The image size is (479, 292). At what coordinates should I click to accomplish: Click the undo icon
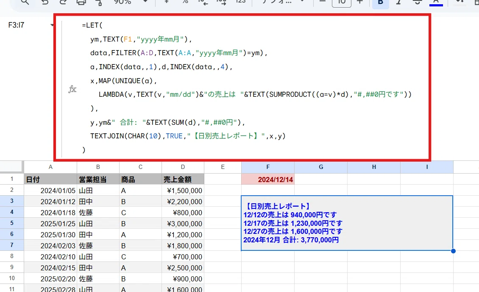[x=45, y=3]
